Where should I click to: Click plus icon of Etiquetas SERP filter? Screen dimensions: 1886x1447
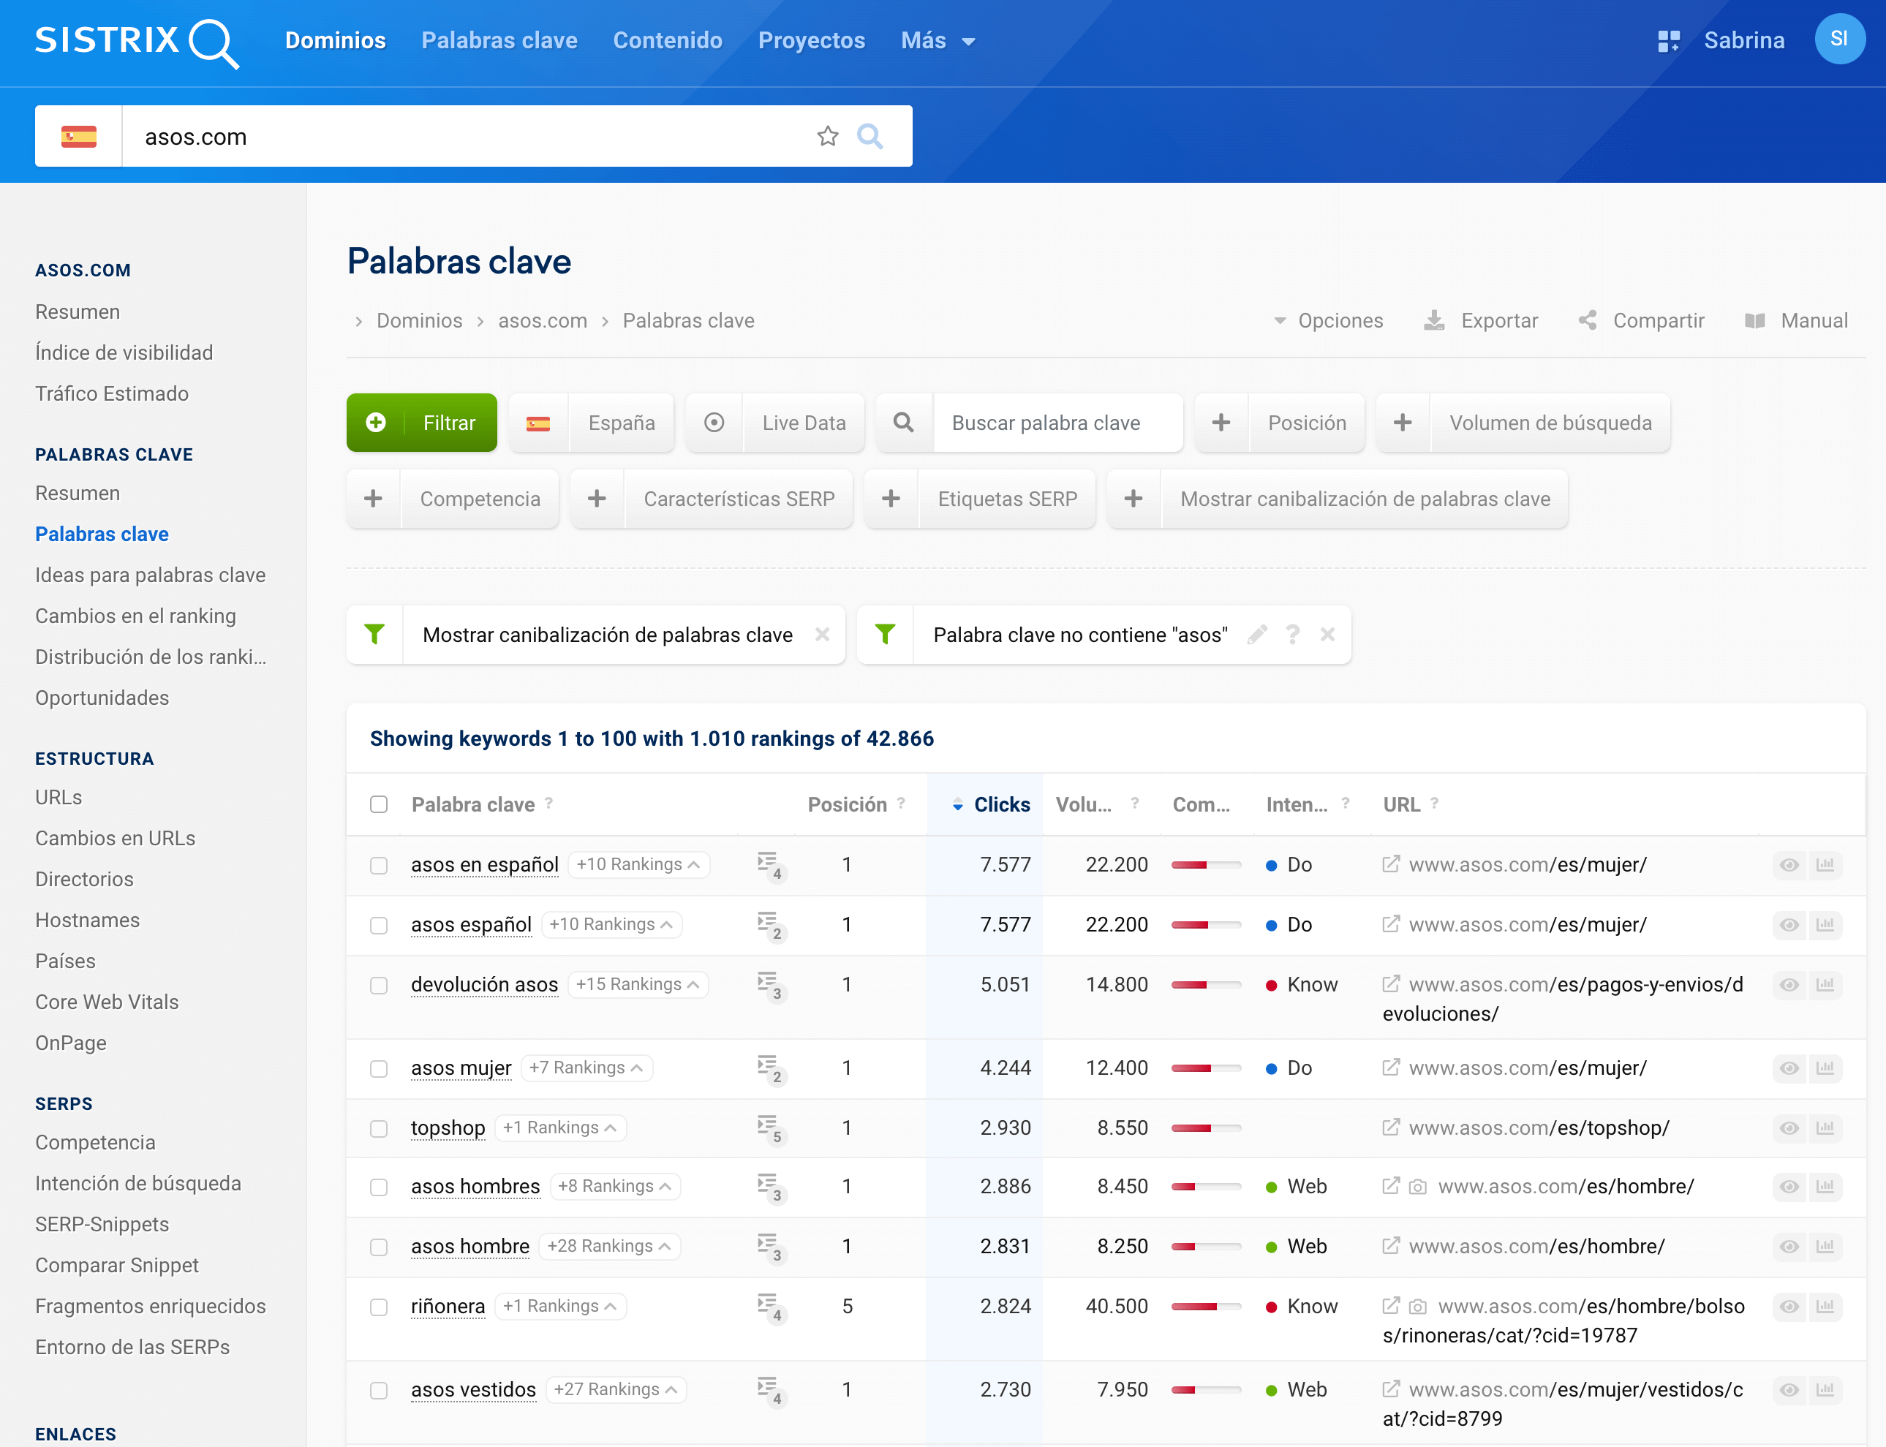coord(891,499)
